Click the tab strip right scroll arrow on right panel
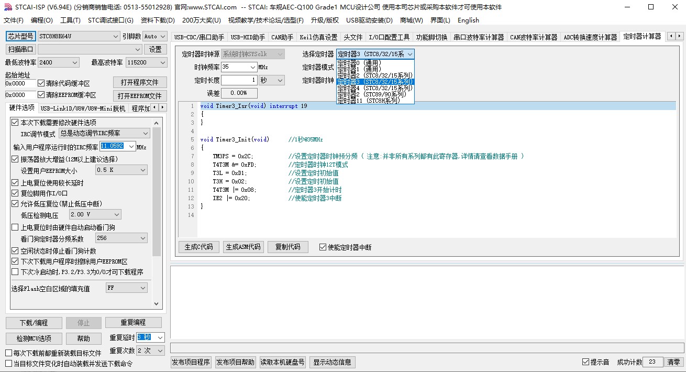 (679, 36)
